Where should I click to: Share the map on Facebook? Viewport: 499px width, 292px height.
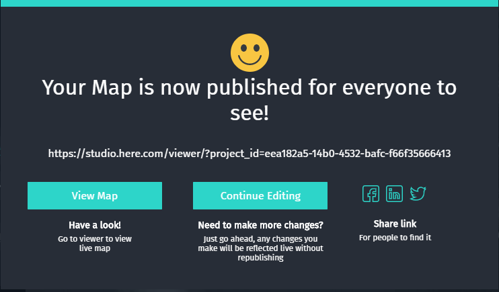[x=371, y=193]
